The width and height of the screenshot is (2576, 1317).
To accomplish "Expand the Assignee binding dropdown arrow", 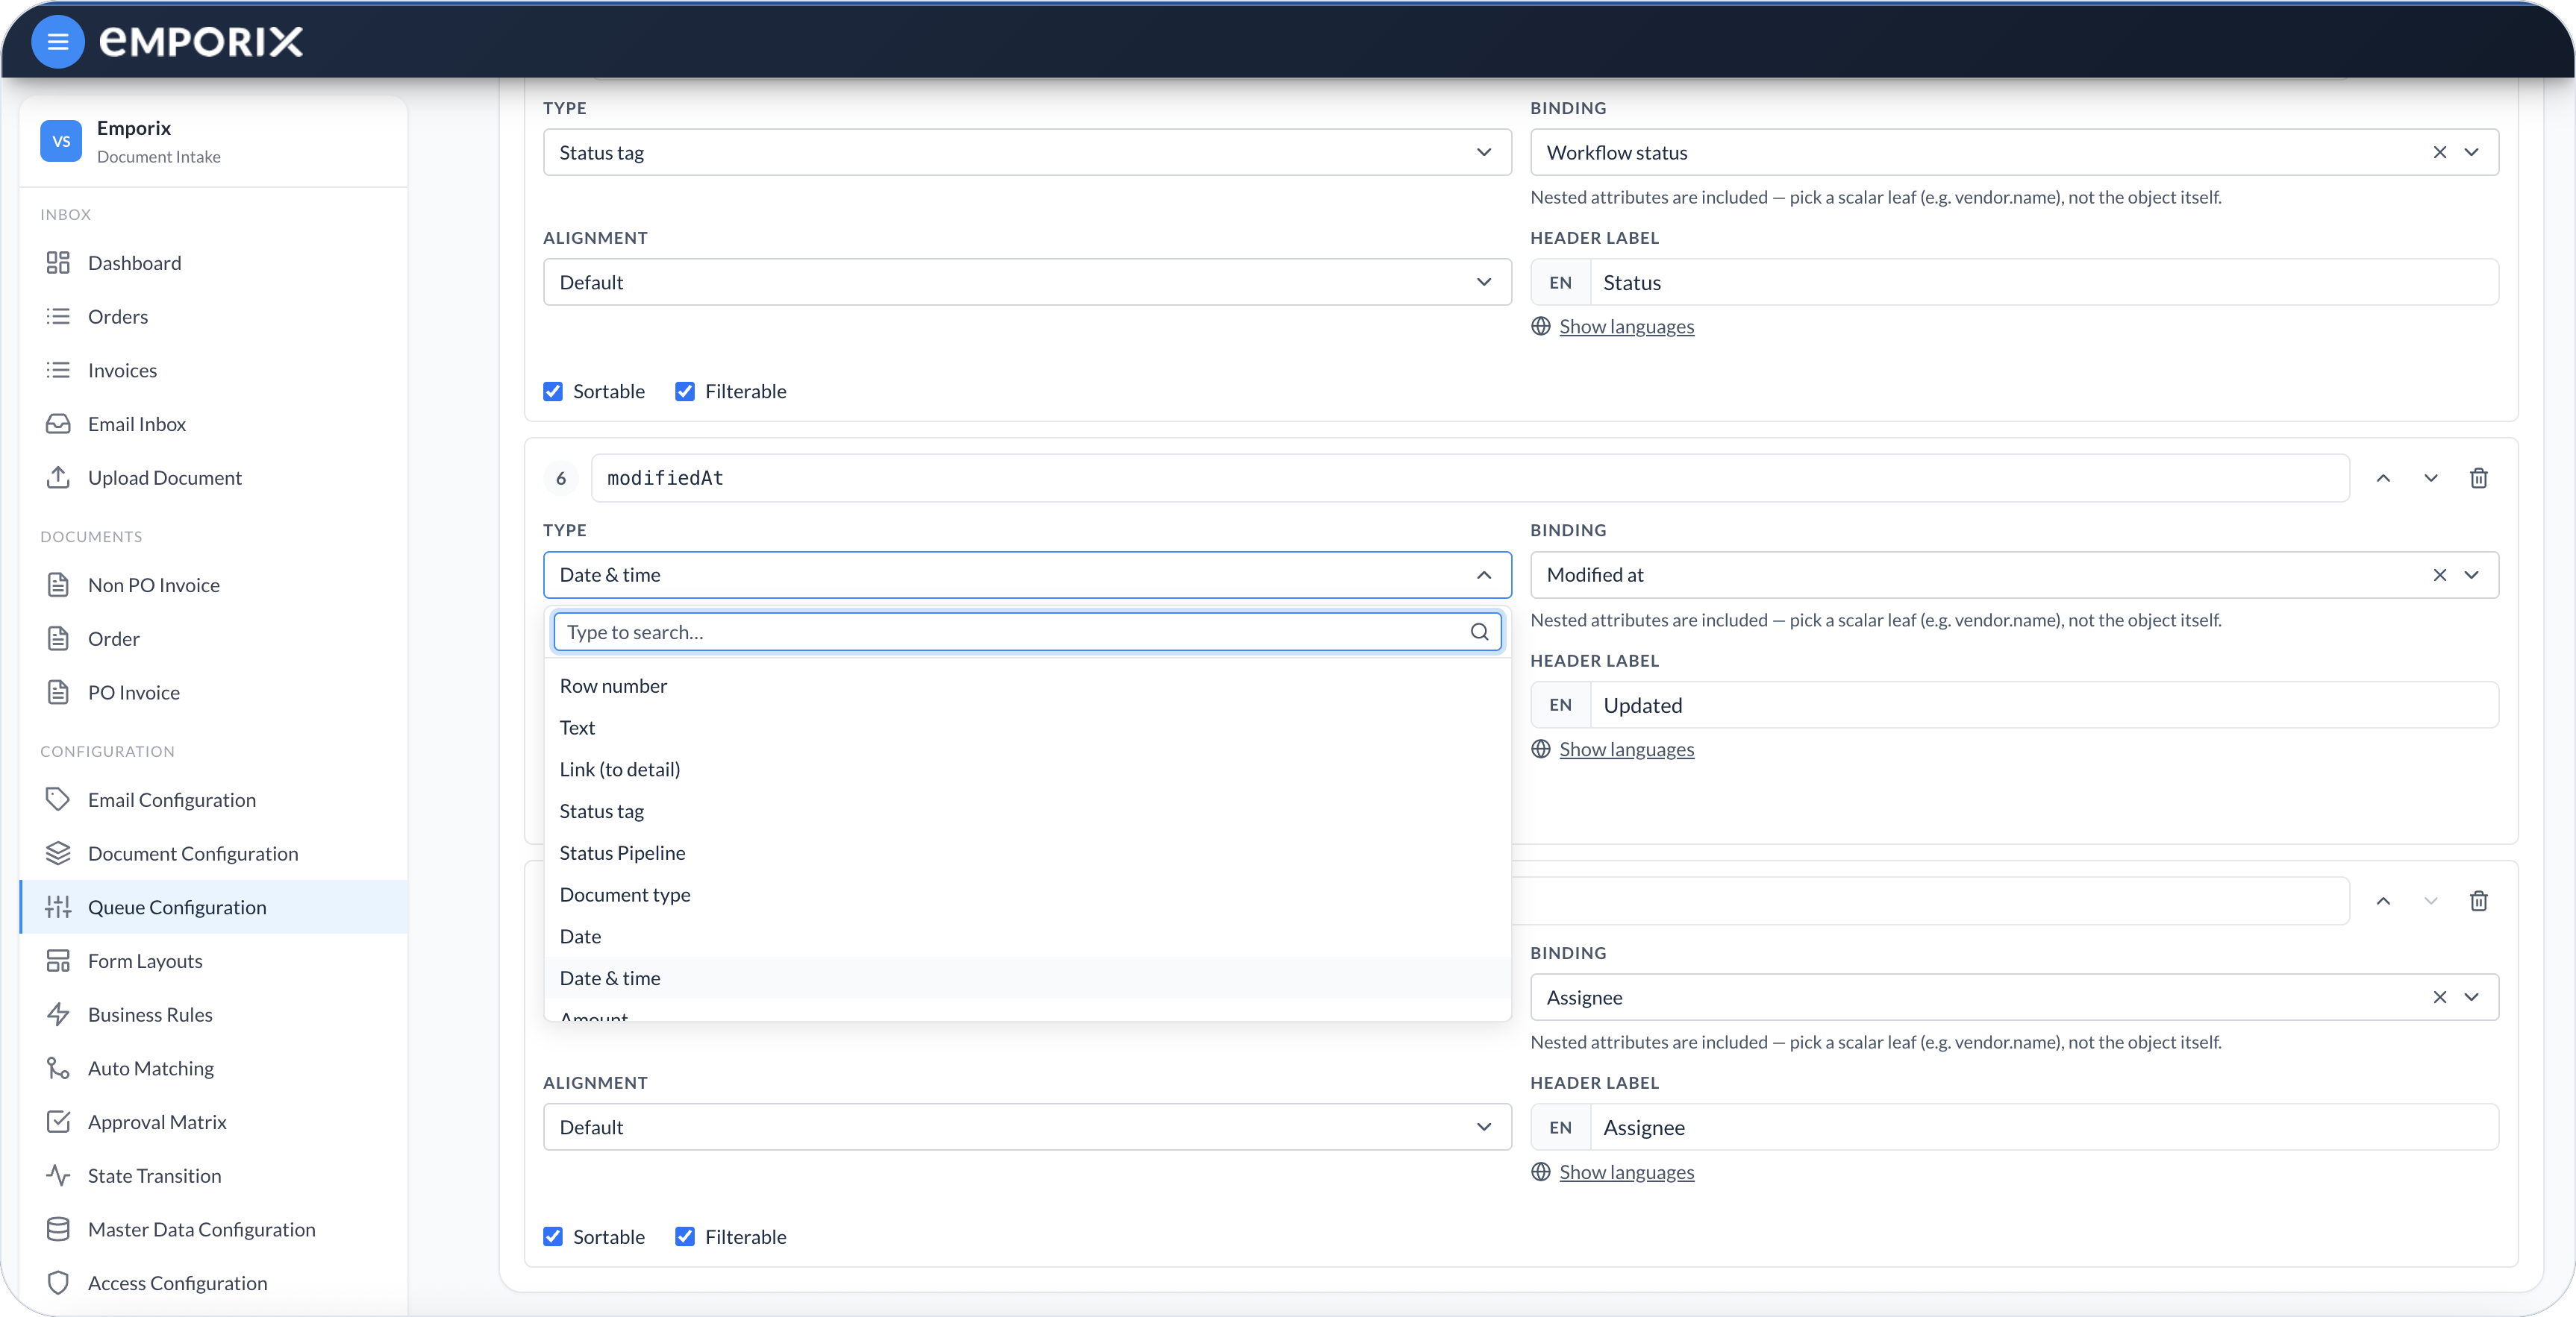I will click(2471, 997).
